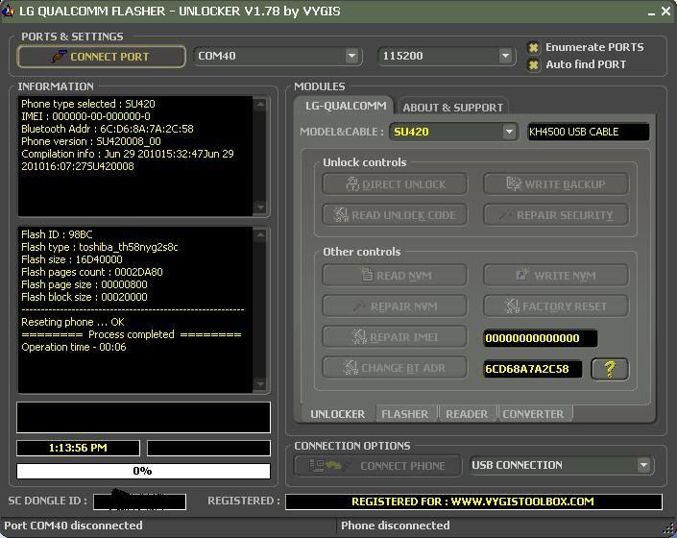Click the READ UNLOCK CODE icon
This screenshot has width=677, height=538.
[341, 214]
